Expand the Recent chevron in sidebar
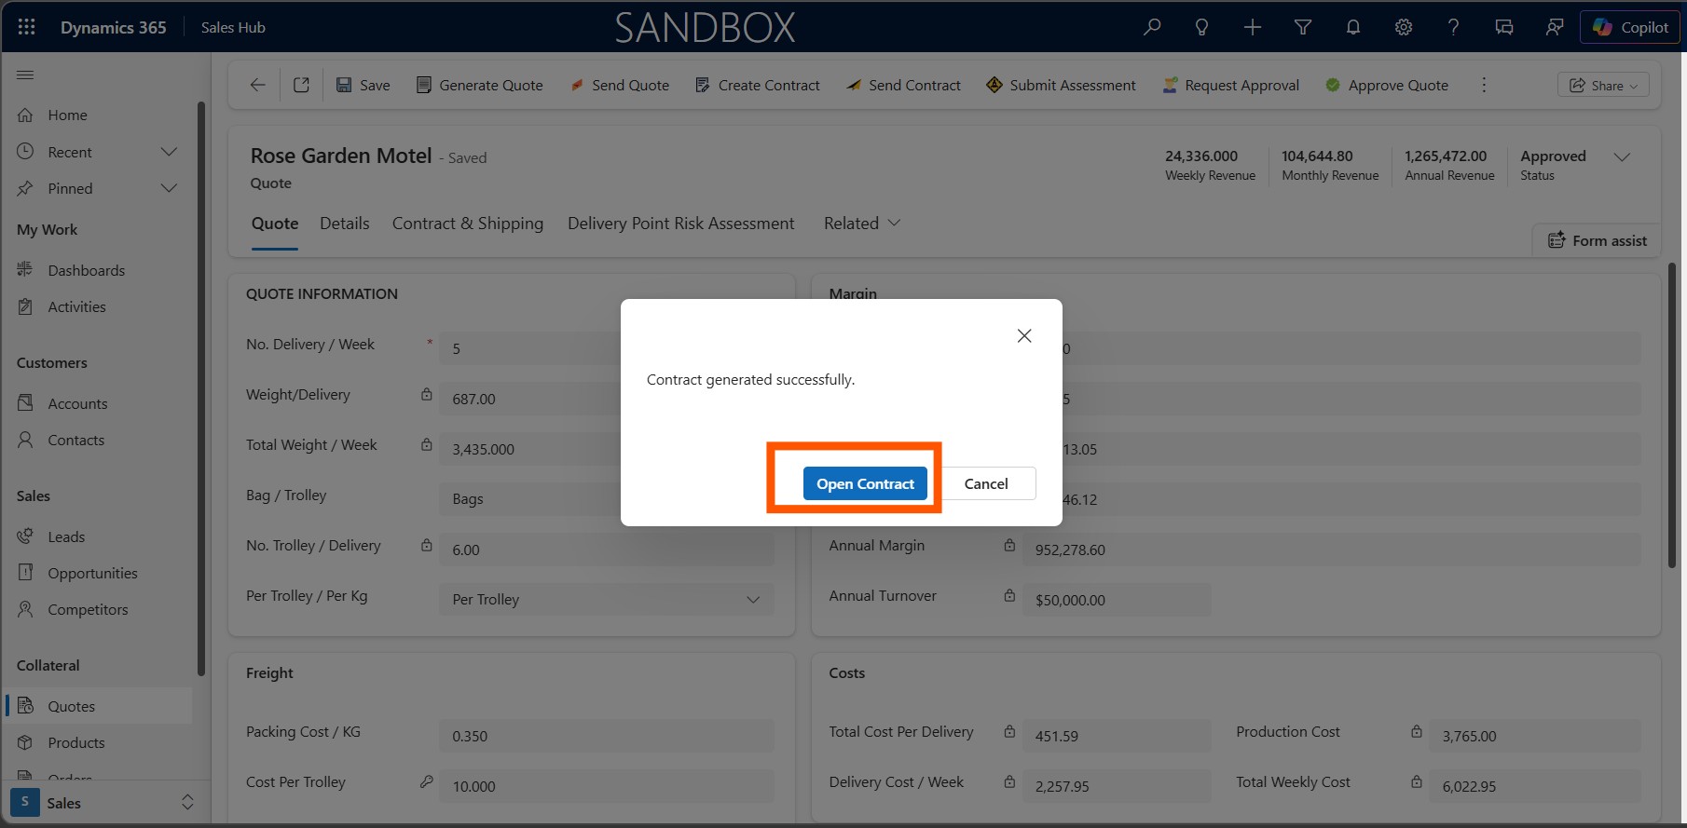 tap(169, 152)
